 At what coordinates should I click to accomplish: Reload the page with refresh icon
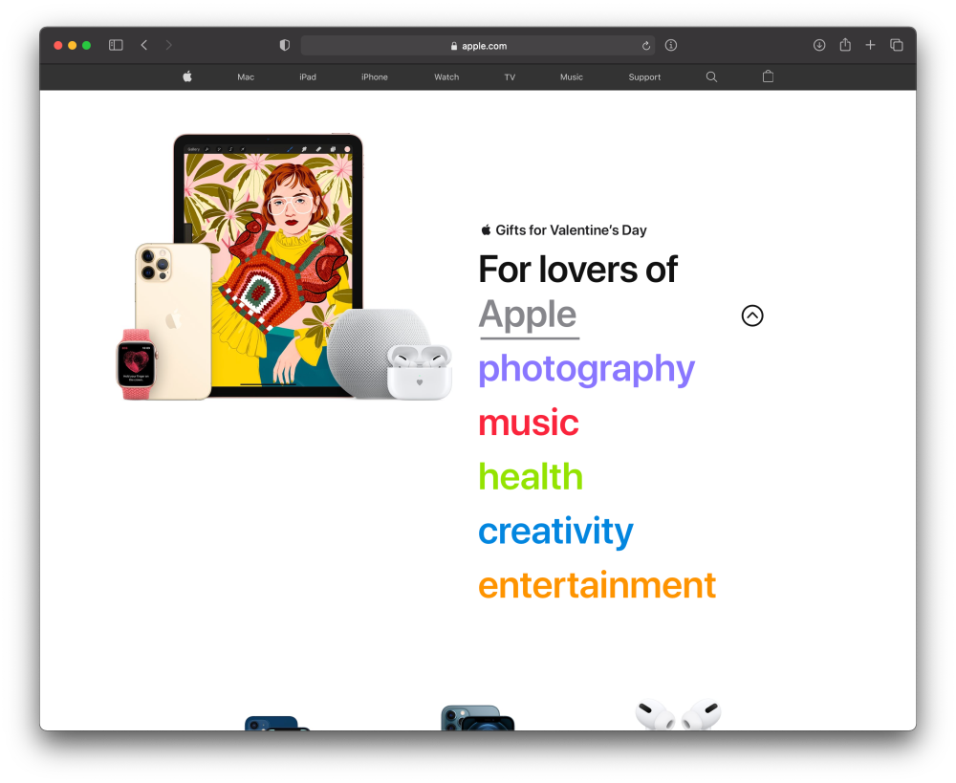646,46
